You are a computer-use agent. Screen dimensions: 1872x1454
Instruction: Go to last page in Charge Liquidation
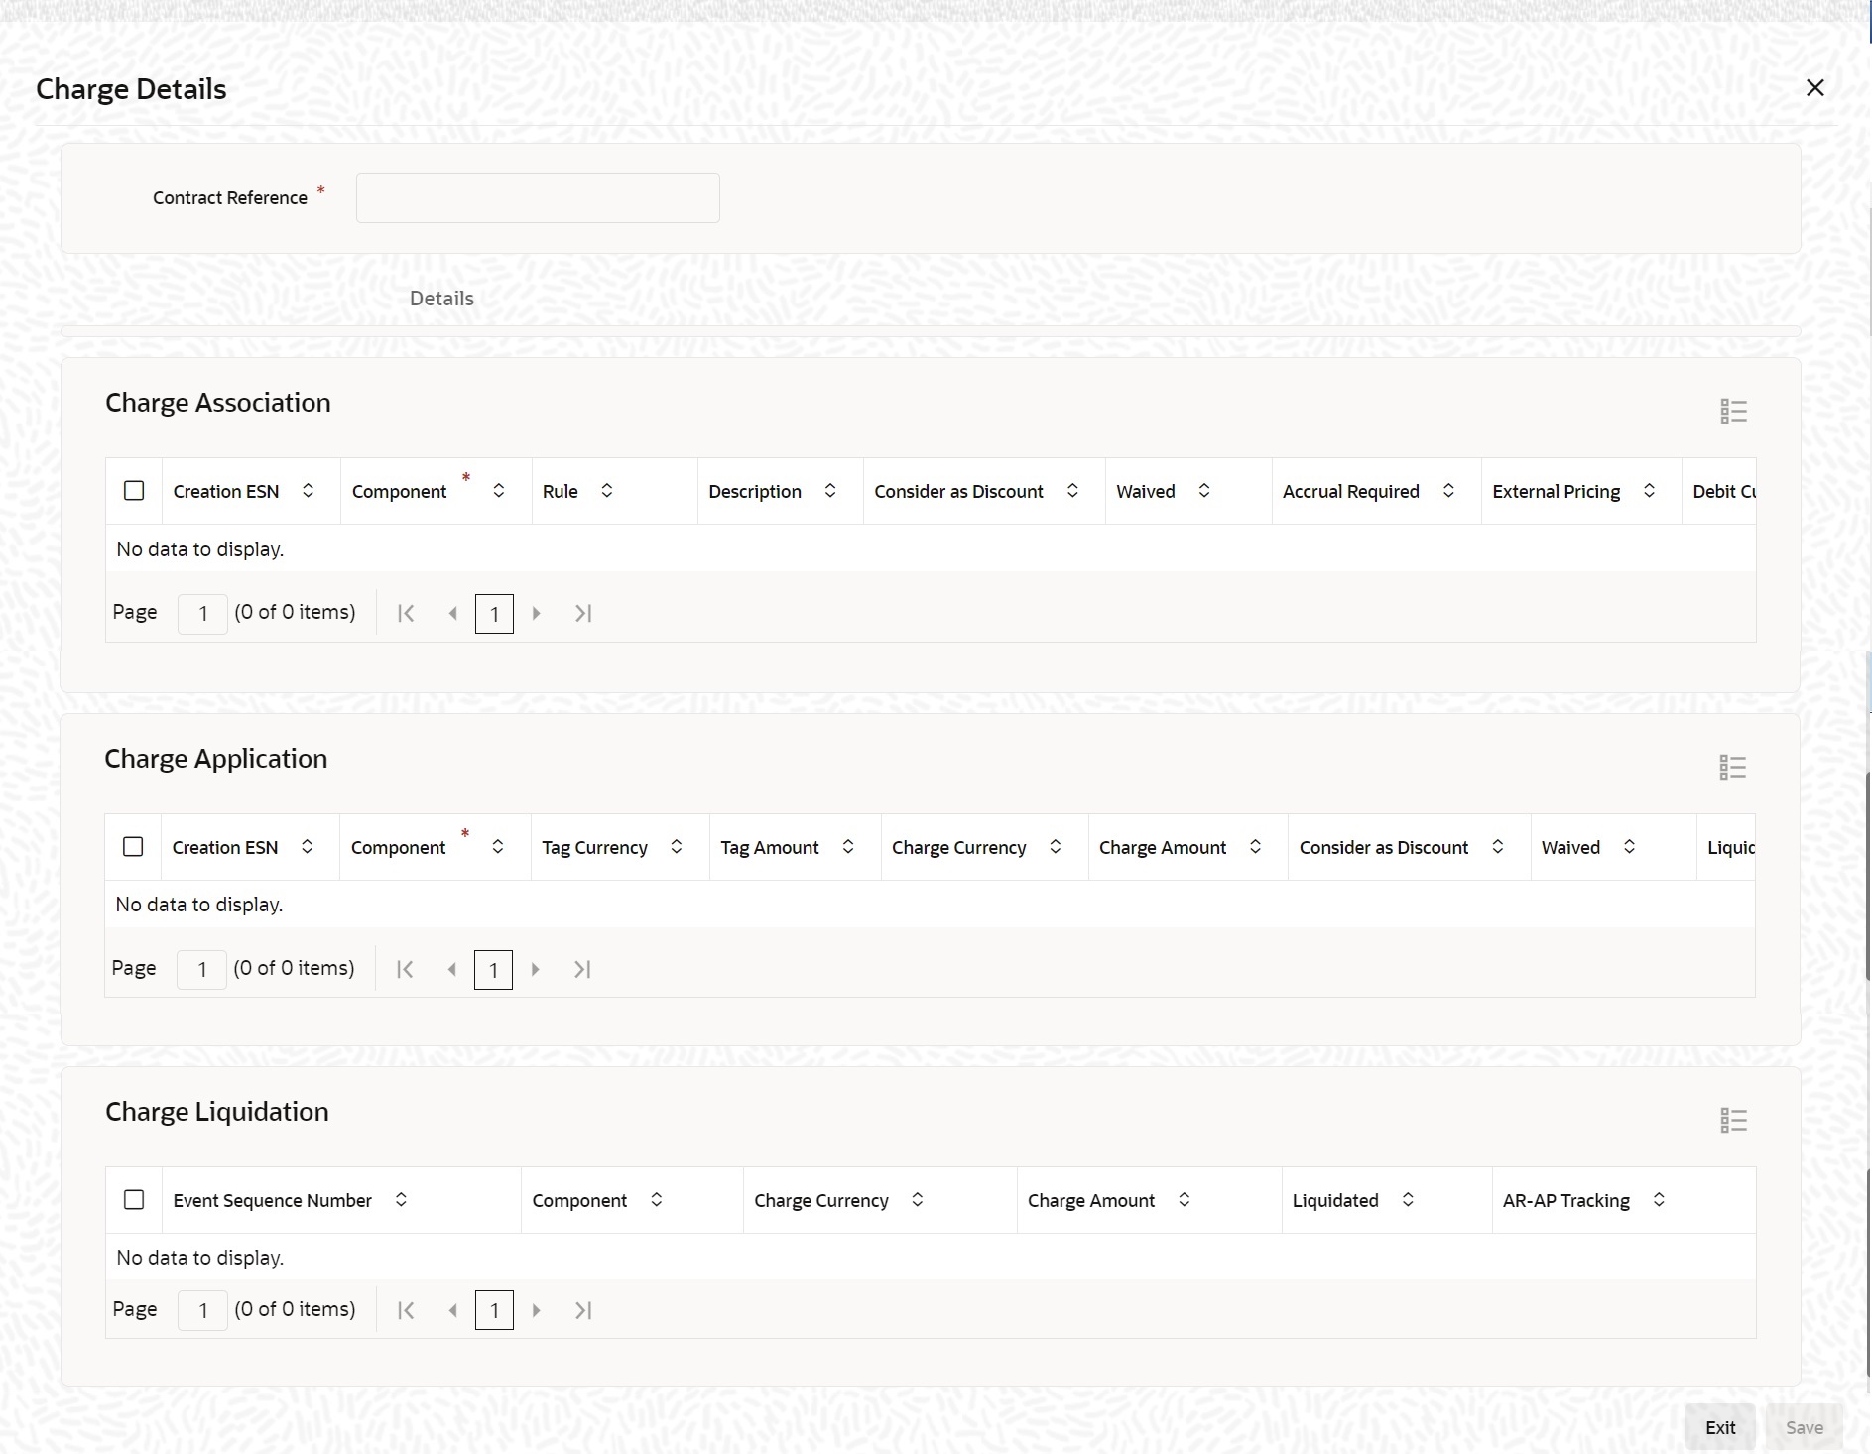pos(583,1310)
